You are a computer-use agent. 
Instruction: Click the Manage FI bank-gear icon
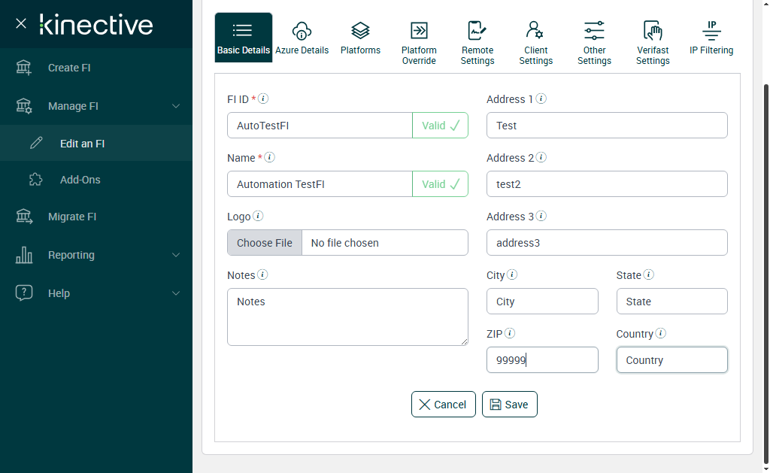click(x=23, y=106)
